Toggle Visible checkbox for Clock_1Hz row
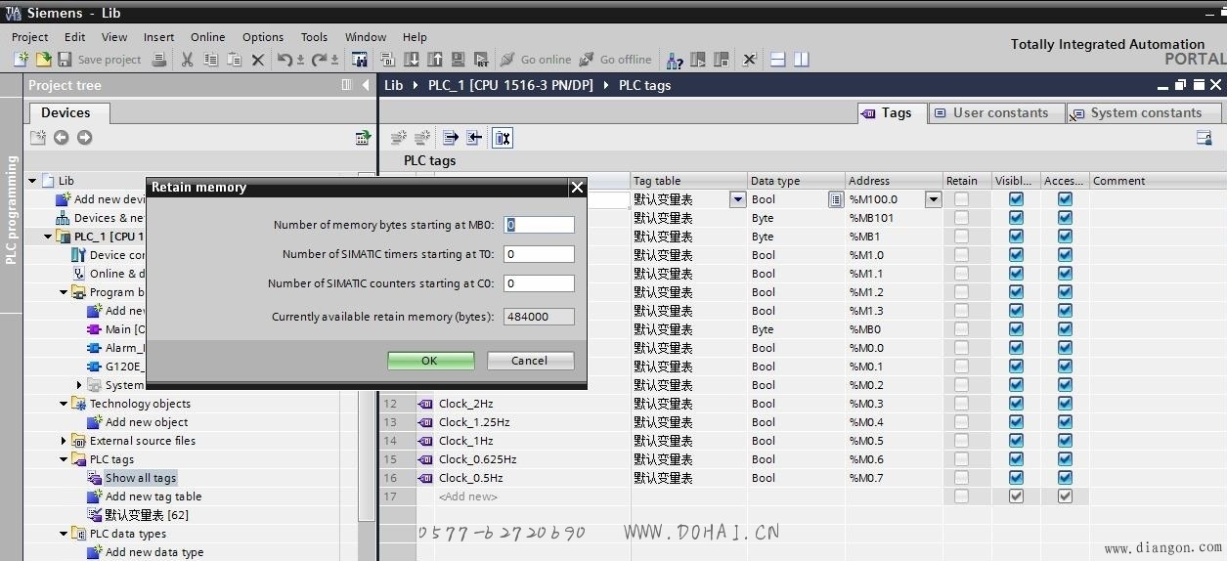This screenshot has width=1227, height=561. [x=1016, y=441]
